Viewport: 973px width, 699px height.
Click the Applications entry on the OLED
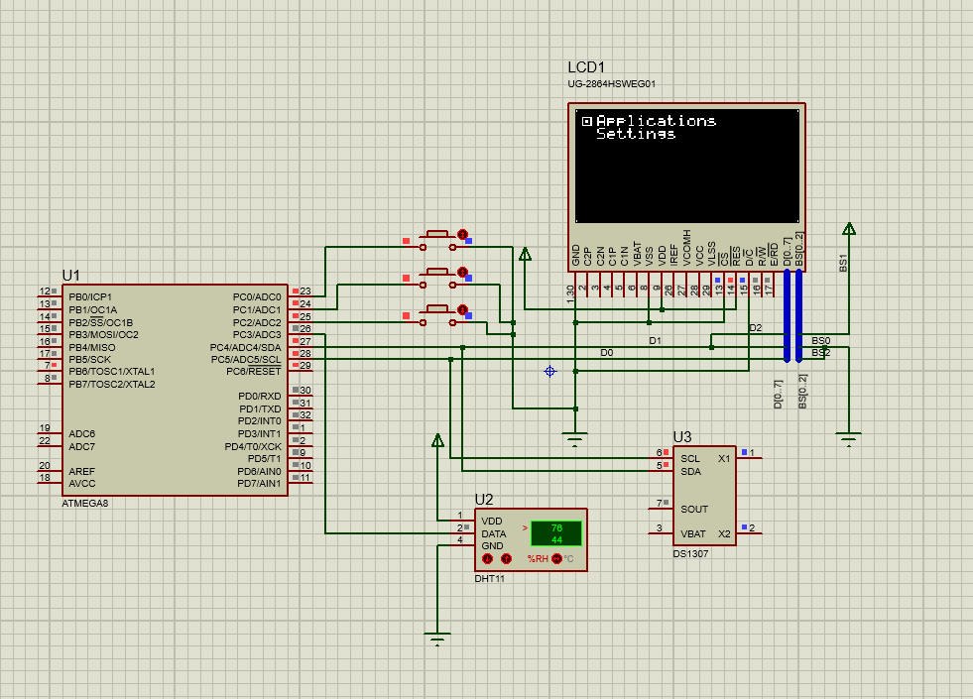pyautogui.click(x=656, y=121)
